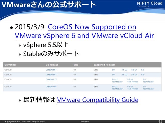165x123 pixels.
Task: Open the VMware Compatibility Guide link
Action: 98,100
